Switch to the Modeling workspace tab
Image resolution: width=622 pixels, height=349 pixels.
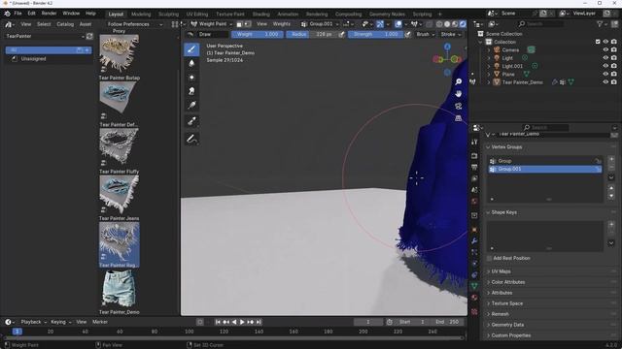coord(141,14)
